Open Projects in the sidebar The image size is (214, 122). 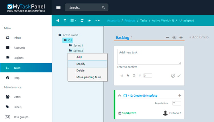pyautogui.click(x=26, y=58)
